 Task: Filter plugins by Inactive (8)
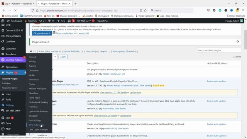click(x=56, y=51)
